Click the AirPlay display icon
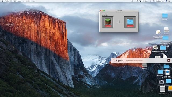172x97 pixels. click(140, 1)
